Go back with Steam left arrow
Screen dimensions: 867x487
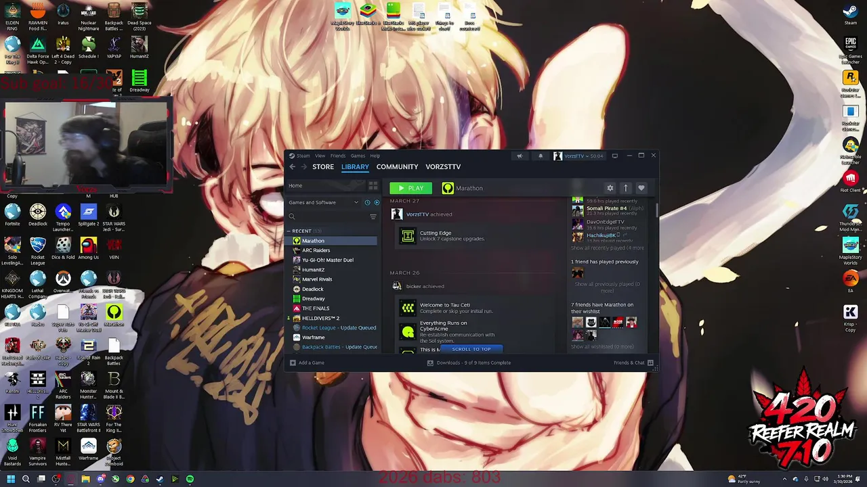(x=293, y=166)
